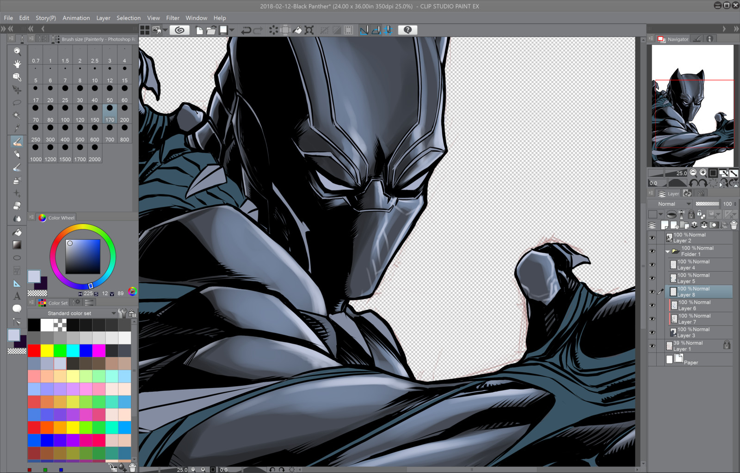Hide Layer 3 using eye icon
The width and height of the screenshot is (740, 473).
click(652, 333)
